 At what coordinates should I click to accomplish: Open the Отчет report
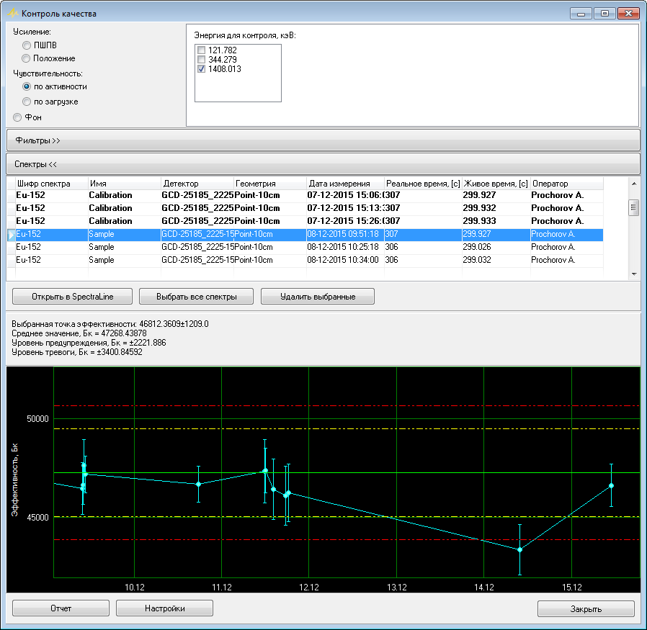(x=61, y=608)
